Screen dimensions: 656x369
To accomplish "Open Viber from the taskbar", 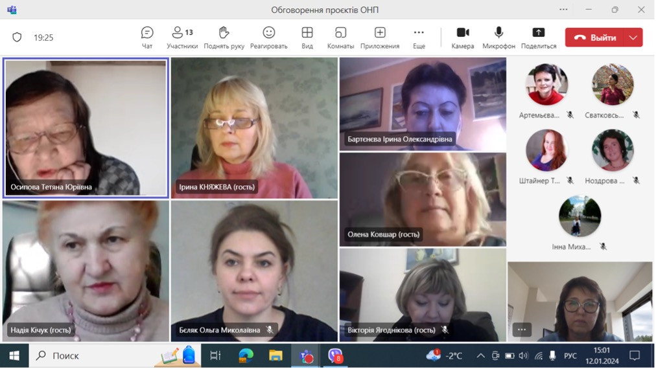I will [x=335, y=355].
